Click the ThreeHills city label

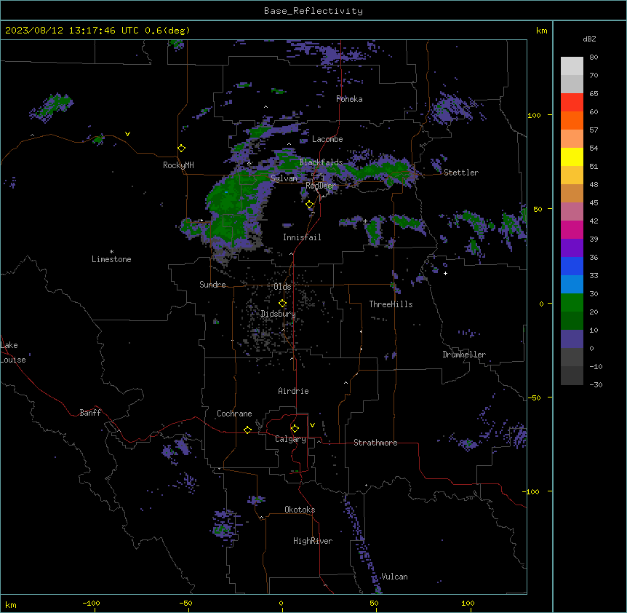(x=391, y=304)
